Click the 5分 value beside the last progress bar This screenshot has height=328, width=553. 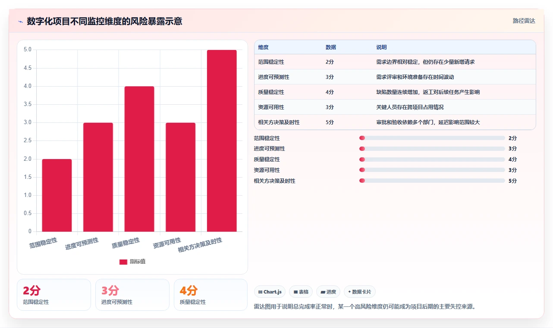pos(513,181)
